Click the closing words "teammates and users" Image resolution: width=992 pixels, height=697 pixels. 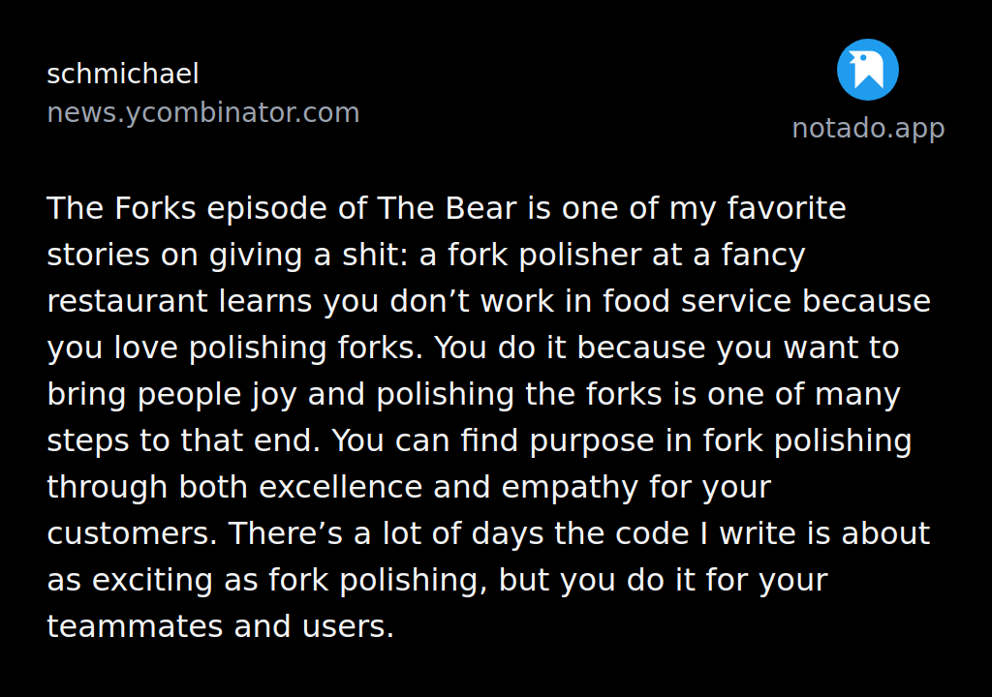[x=220, y=626]
